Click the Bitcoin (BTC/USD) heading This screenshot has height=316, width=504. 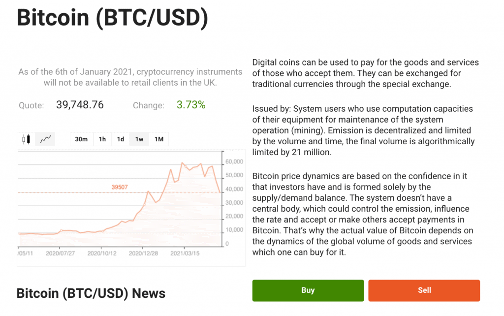click(x=112, y=17)
